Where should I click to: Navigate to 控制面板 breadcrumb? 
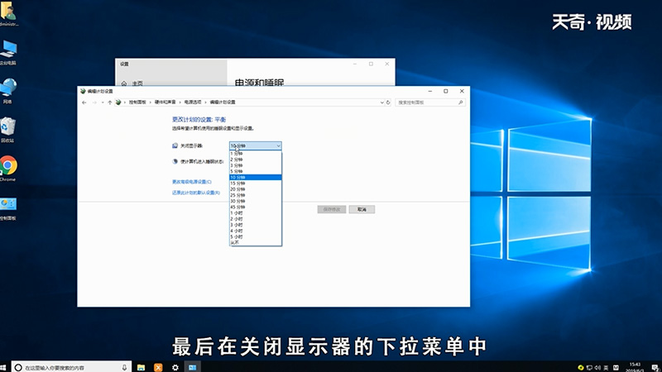(137, 103)
